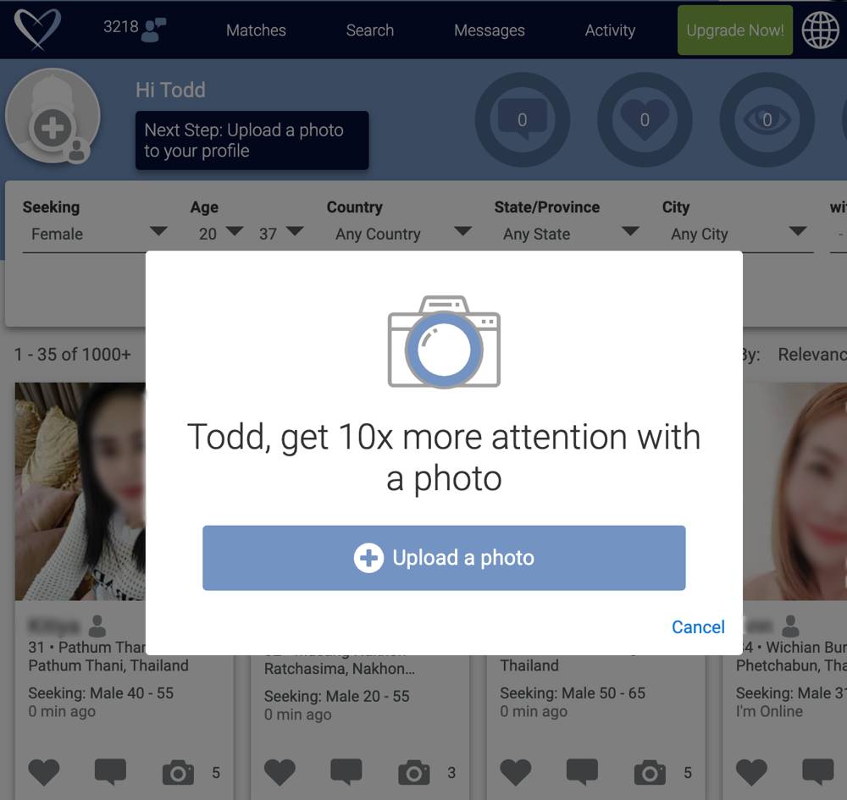View photos camera icon on Seeking Male 50 - 65 card

point(650,772)
